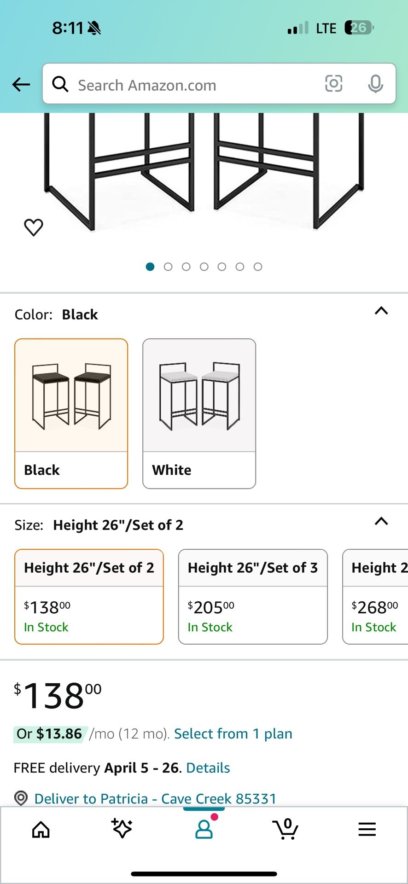
Task: Go back to search results with back arrow
Action: click(20, 84)
